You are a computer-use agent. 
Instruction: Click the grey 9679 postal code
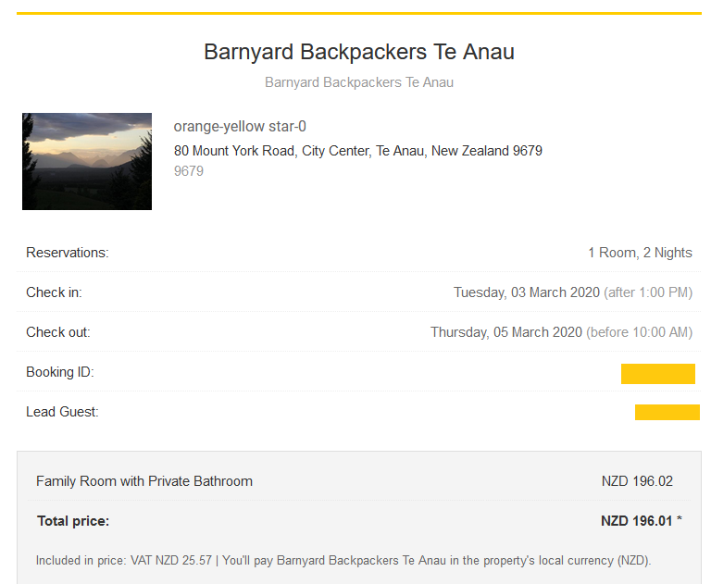click(189, 171)
